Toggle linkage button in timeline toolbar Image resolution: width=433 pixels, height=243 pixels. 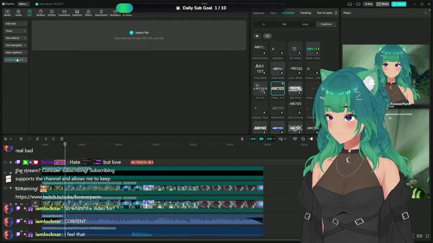pos(269,139)
